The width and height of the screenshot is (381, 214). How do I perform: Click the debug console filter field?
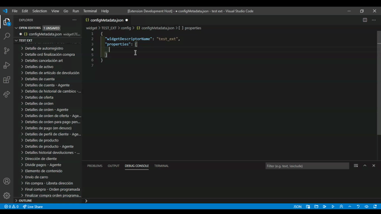pos(307,166)
